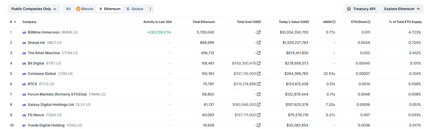Click the $10,034,350,703 value cell
Viewport: 433px width, 129px height.
pos(294,32)
